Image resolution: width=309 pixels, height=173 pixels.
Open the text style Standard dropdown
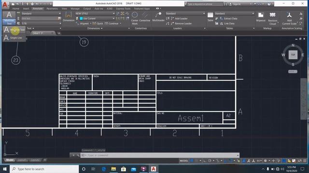click(x=41, y=13)
